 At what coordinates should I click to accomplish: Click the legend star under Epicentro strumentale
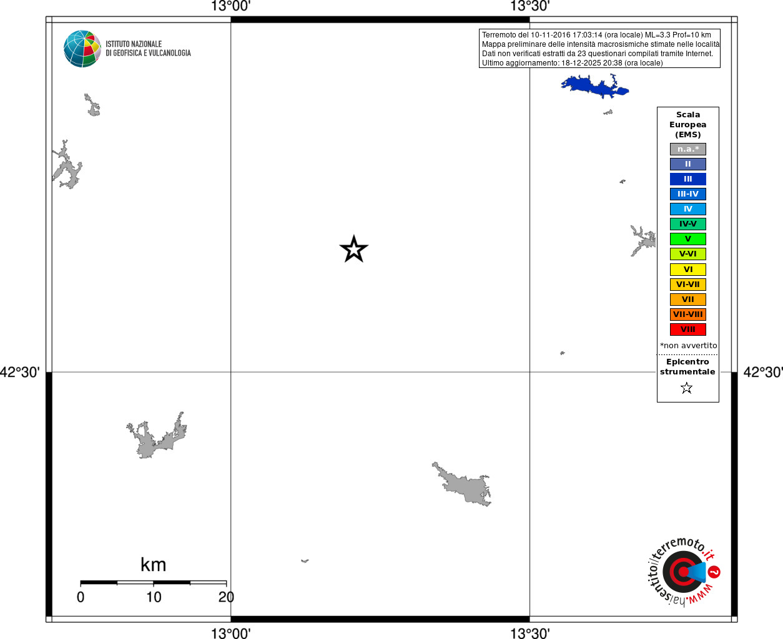coord(687,388)
